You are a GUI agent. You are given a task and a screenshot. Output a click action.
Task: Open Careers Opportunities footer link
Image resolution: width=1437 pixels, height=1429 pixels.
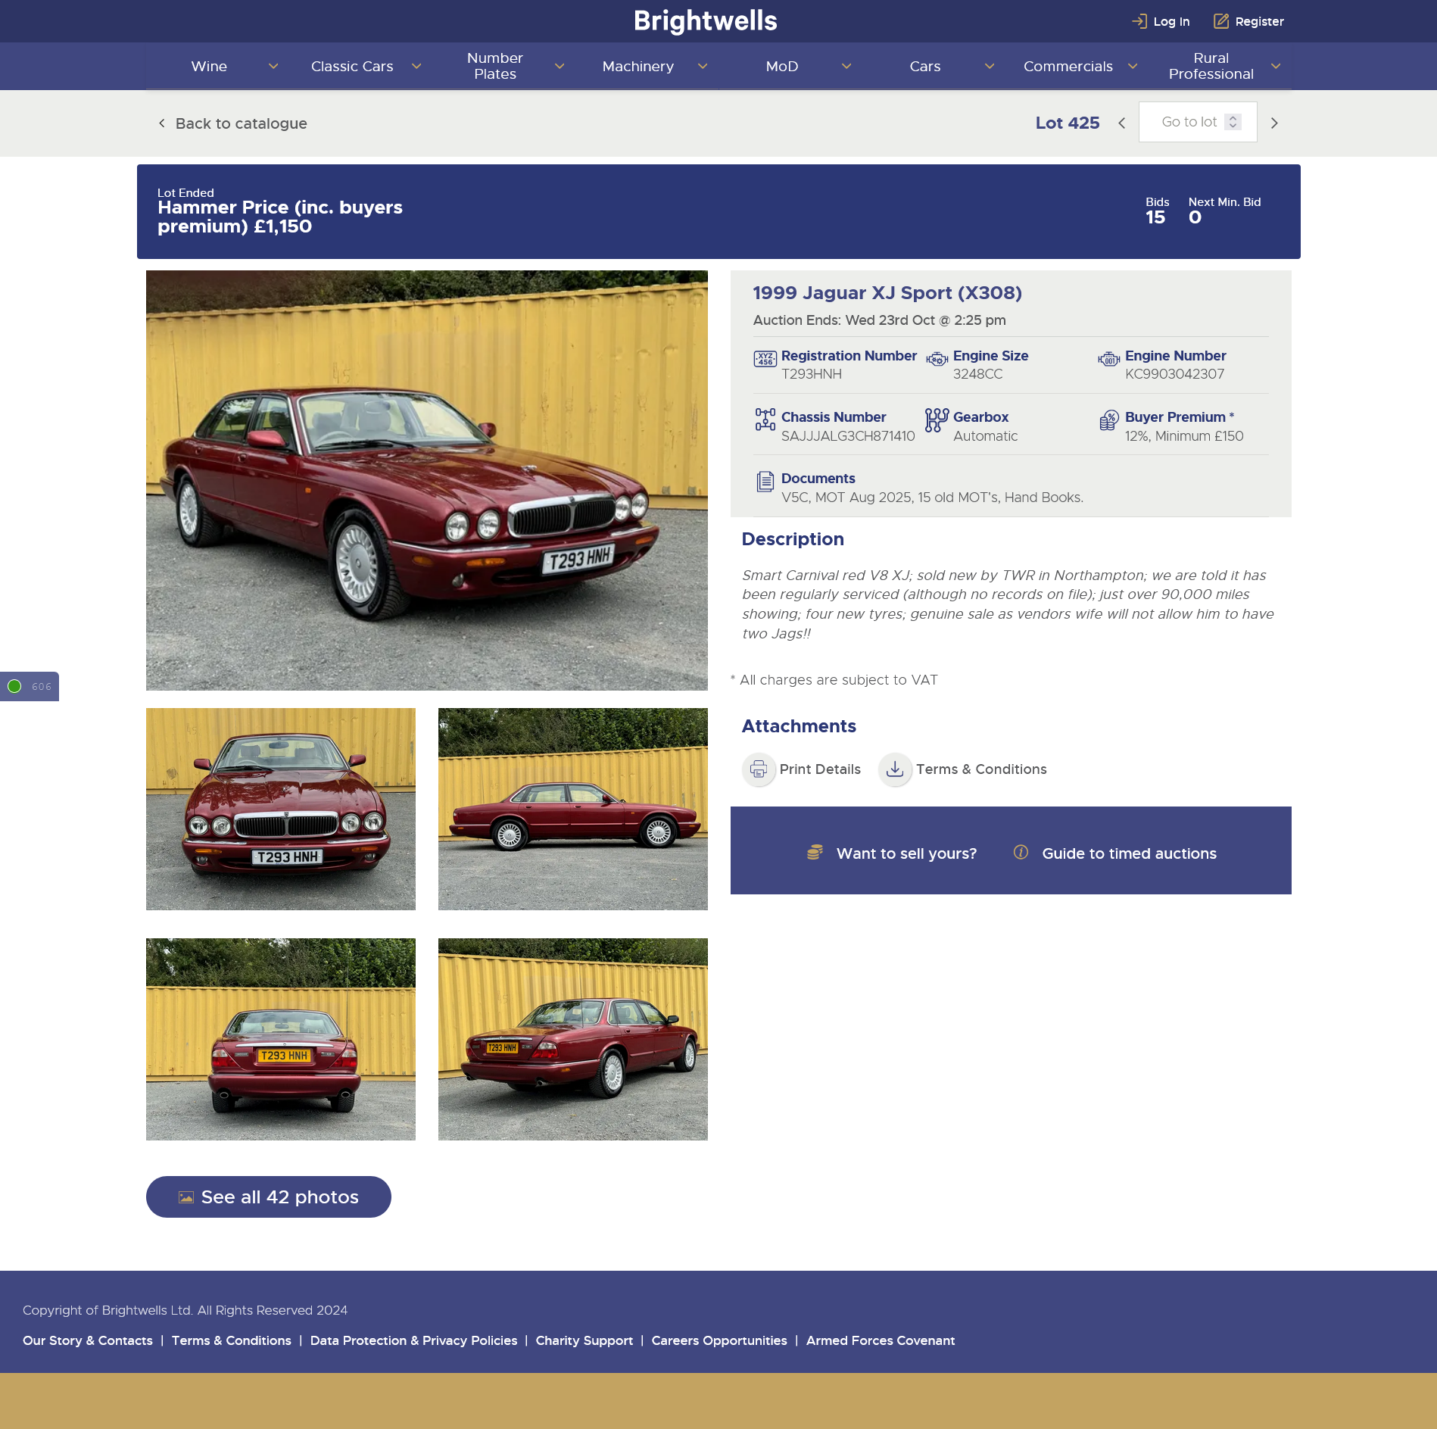719,1340
